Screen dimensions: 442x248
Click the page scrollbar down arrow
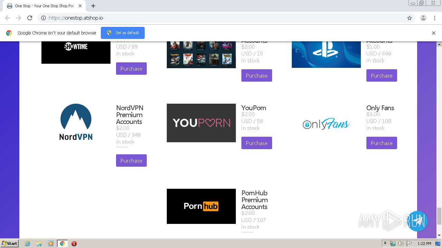pos(439,235)
